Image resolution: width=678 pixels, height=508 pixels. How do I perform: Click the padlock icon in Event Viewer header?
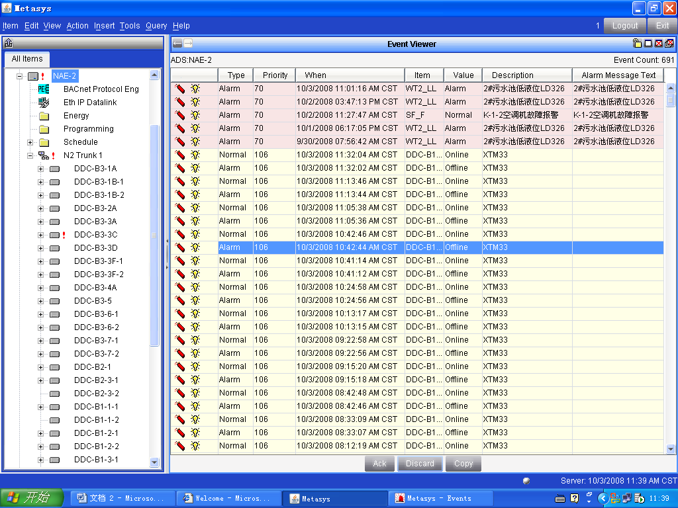[637, 44]
